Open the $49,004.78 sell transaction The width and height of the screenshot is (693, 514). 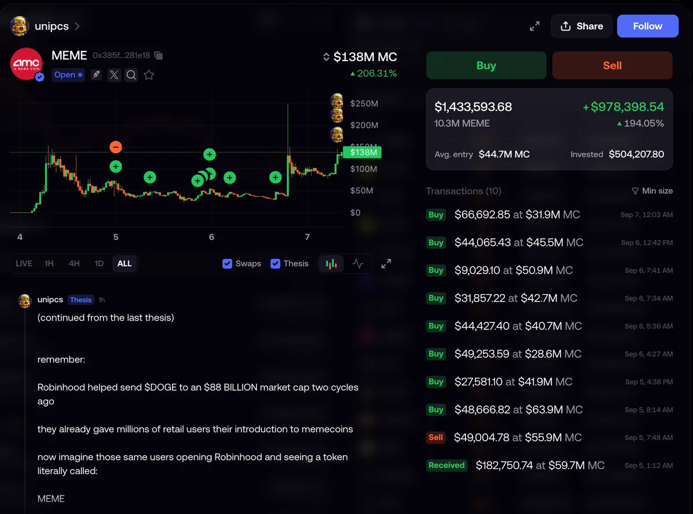tap(549, 437)
